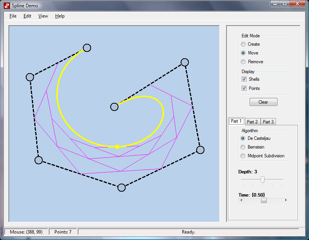Switch to the Part 2 tab

(x=252, y=122)
